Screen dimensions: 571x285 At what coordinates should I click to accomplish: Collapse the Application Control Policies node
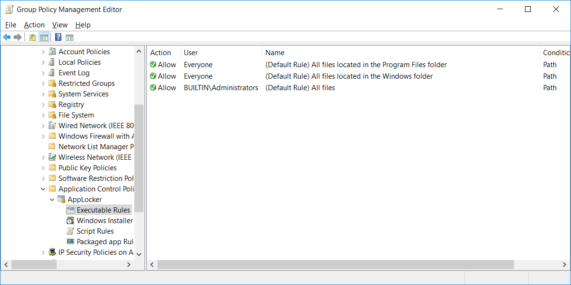43,189
